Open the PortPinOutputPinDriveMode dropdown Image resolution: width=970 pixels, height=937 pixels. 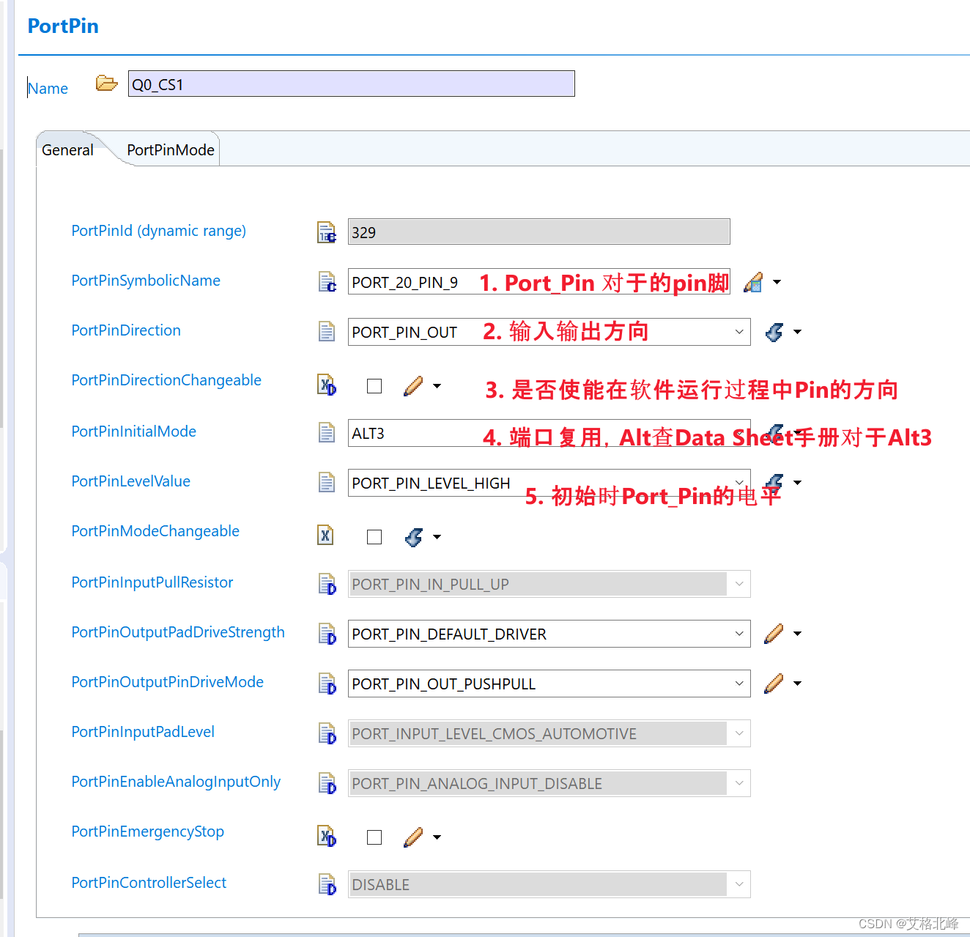738,684
